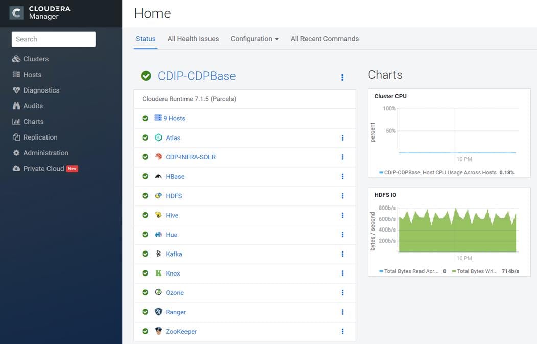Click the Ozone service icon
Screen dimensions: 537x344
pyautogui.click(x=158, y=292)
